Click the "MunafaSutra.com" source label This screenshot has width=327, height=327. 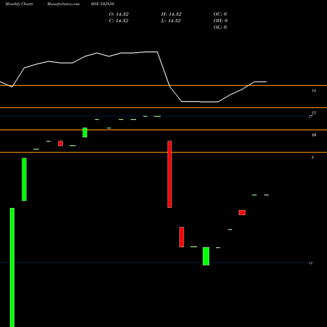click(x=63, y=4)
